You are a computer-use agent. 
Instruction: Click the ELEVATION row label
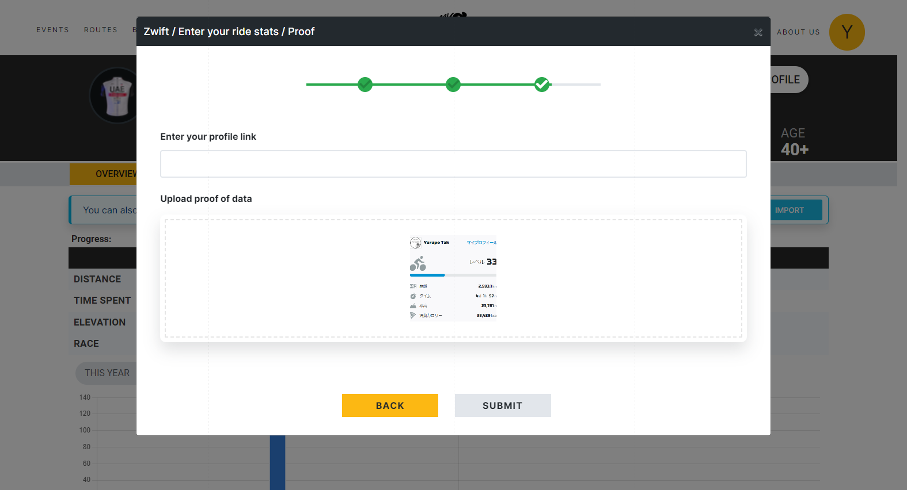tap(100, 323)
